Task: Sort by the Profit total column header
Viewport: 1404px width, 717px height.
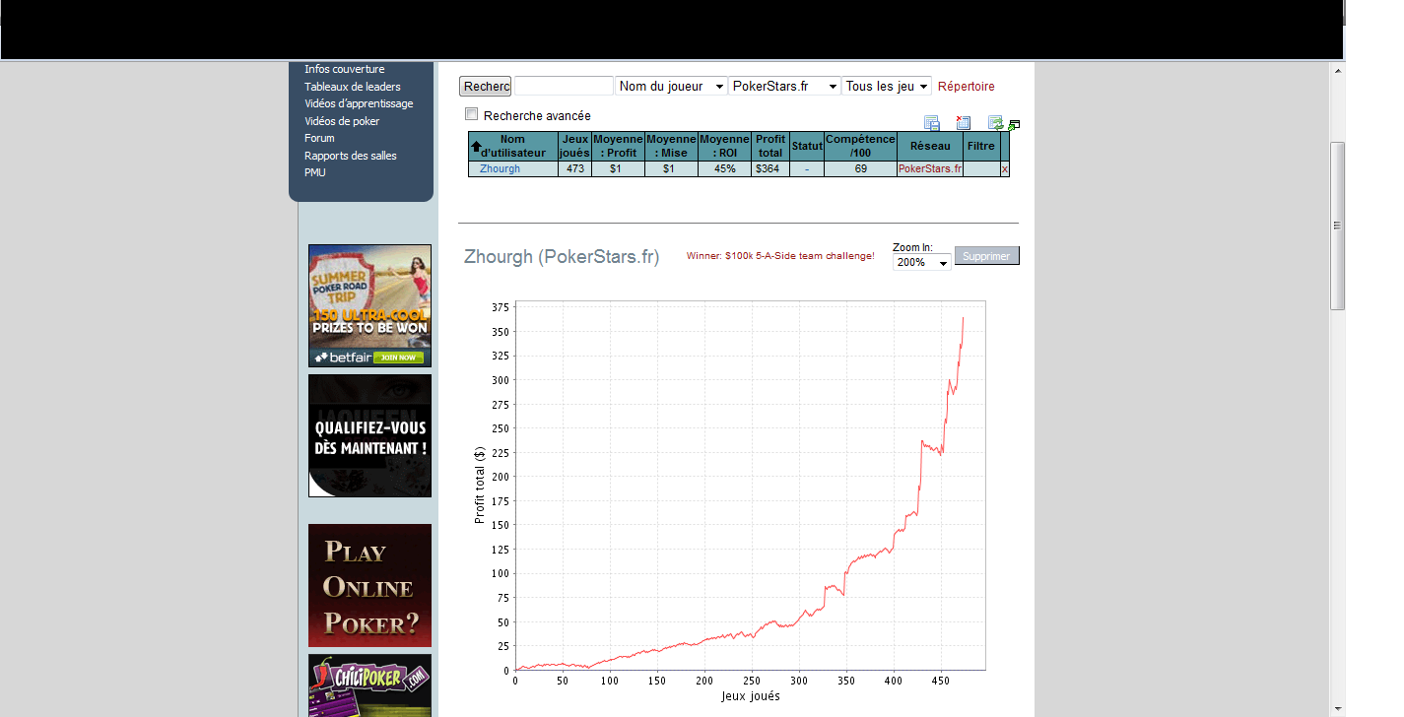Action: (770, 147)
